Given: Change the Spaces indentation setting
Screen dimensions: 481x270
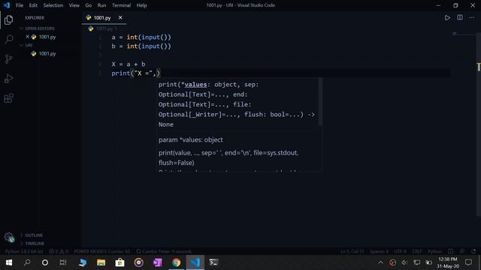Looking at the screenshot, I should pos(379,251).
